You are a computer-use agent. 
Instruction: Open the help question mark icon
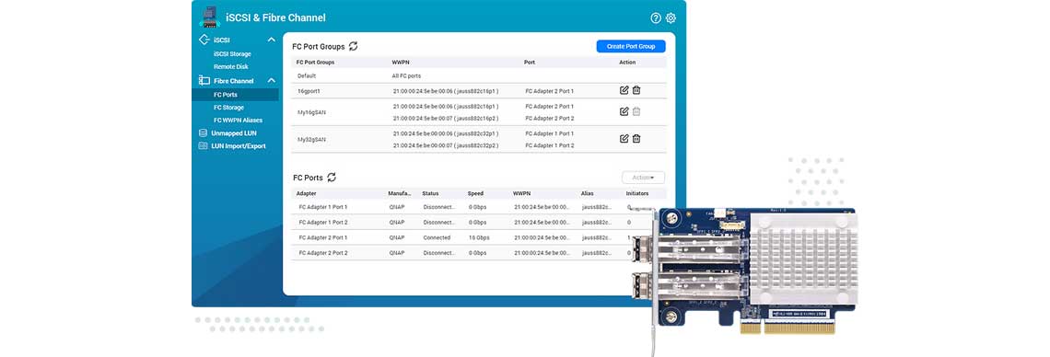click(656, 18)
